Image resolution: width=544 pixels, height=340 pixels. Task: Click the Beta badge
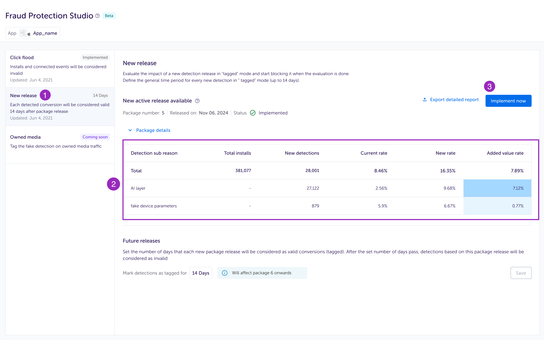(109, 16)
